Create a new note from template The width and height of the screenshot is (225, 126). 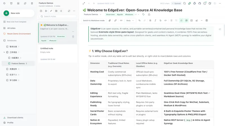pos(15,22)
